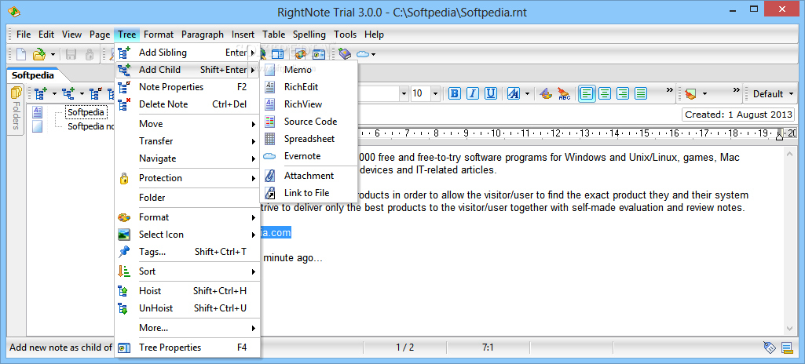Select Hoist in the Tree menu
The image size is (805, 364).
pyautogui.click(x=188, y=291)
